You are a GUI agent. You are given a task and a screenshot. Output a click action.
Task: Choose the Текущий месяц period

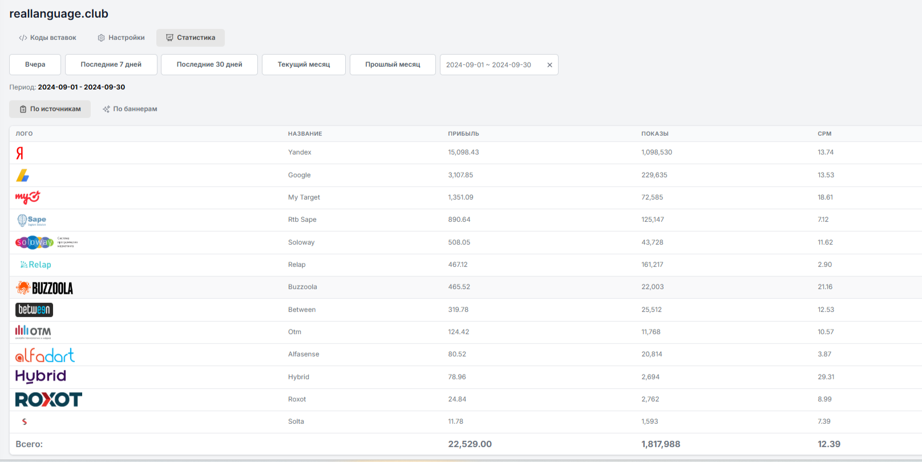pos(304,64)
